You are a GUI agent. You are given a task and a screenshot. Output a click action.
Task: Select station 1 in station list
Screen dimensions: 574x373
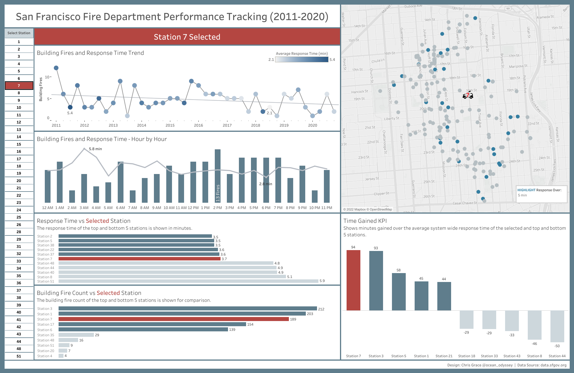pos(19,42)
